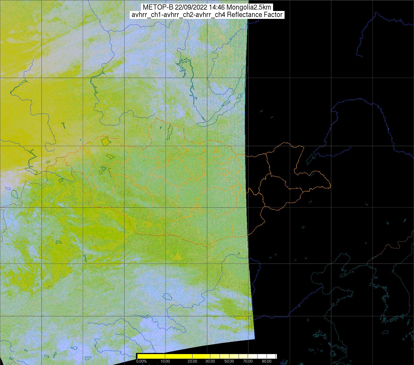Click the METOP-B 22/09/2022 title line
This screenshot has height=365, width=414.
pos(207,7)
